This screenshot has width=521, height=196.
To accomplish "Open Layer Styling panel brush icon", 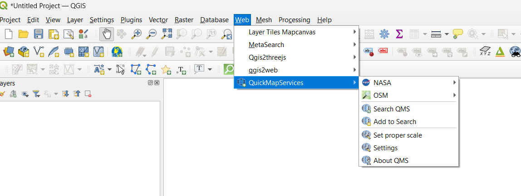I will pyautogui.click(x=2, y=94).
